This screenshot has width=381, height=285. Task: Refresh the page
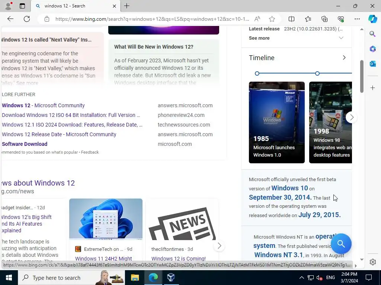(x=27, y=19)
